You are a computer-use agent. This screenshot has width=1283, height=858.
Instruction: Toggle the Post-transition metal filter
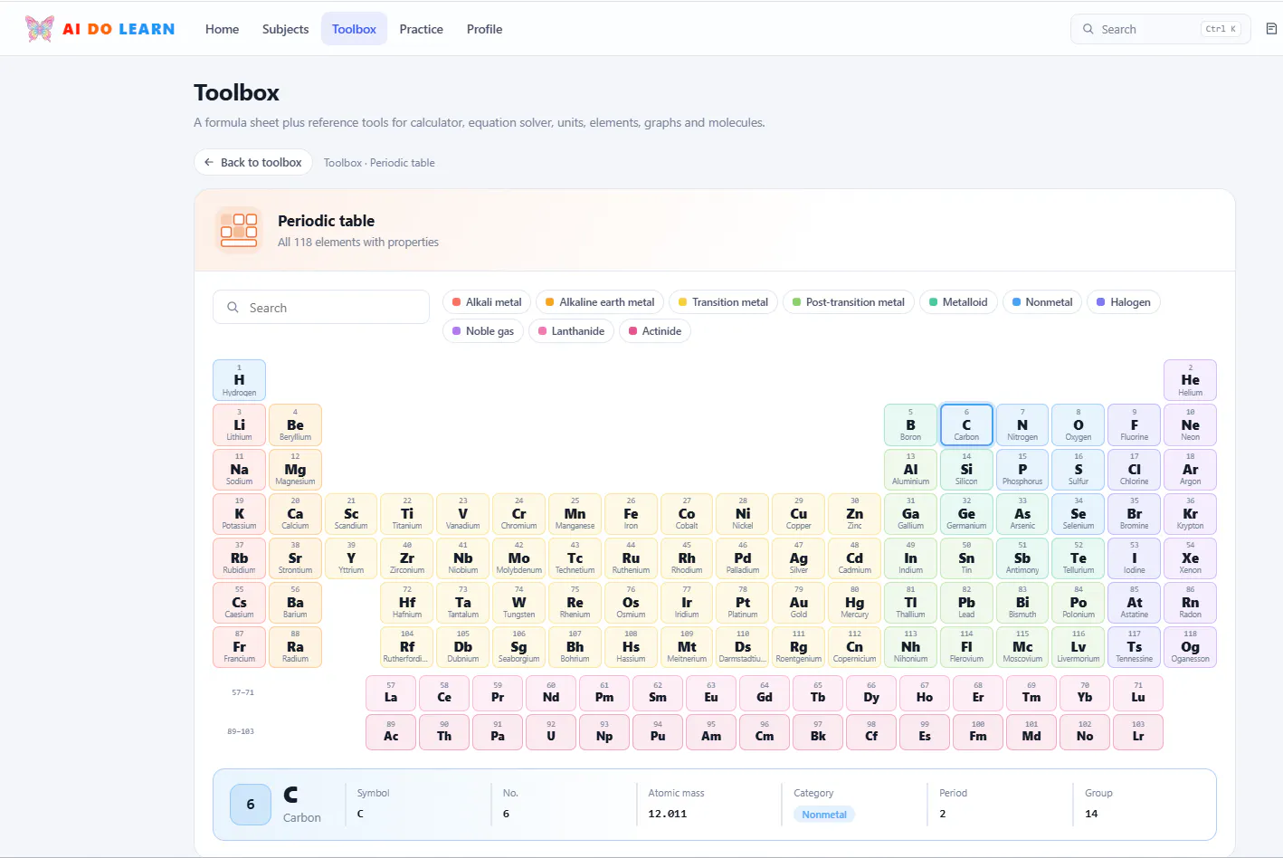pos(849,302)
